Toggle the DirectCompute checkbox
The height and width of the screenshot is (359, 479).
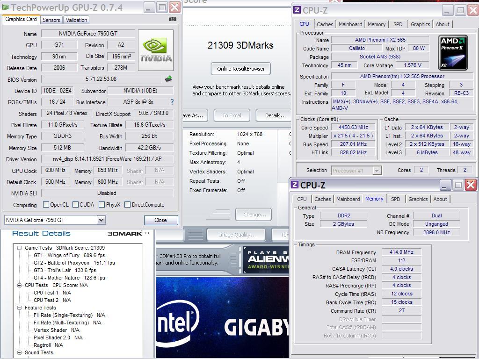tap(127, 205)
